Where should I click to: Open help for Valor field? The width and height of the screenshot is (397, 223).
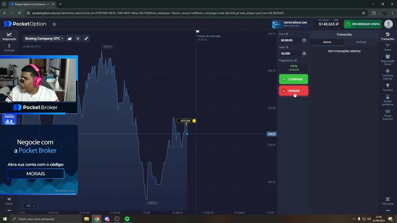(287, 47)
